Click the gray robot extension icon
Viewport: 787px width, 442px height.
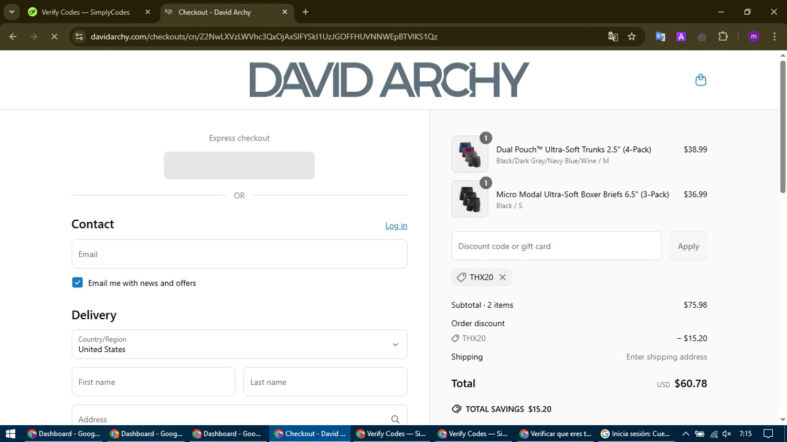(702, 37)
